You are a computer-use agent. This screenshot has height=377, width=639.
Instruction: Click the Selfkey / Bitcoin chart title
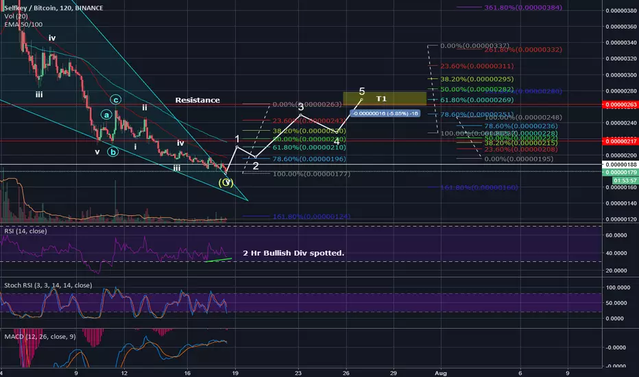point(53,8)
